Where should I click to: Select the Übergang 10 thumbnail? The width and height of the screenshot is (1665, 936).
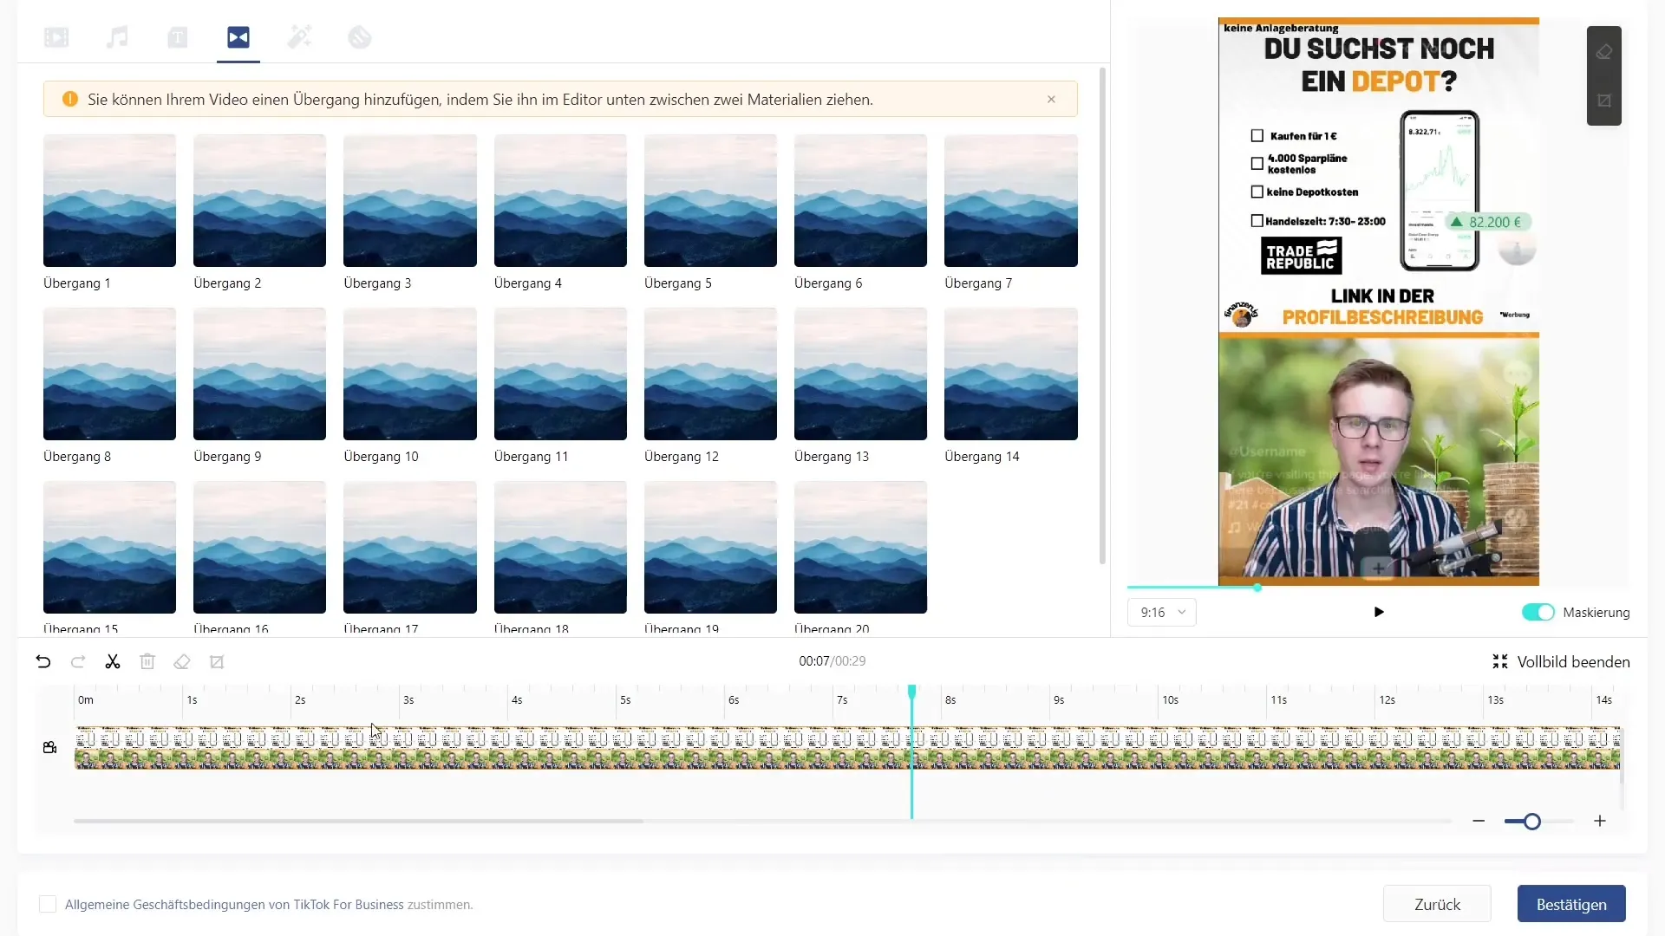(410, 374)
